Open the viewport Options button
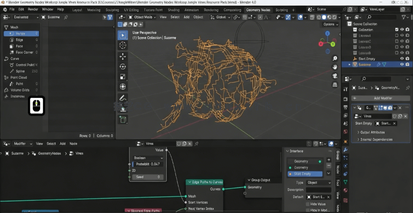Screen dimensions: 413x213 [330, 24]
